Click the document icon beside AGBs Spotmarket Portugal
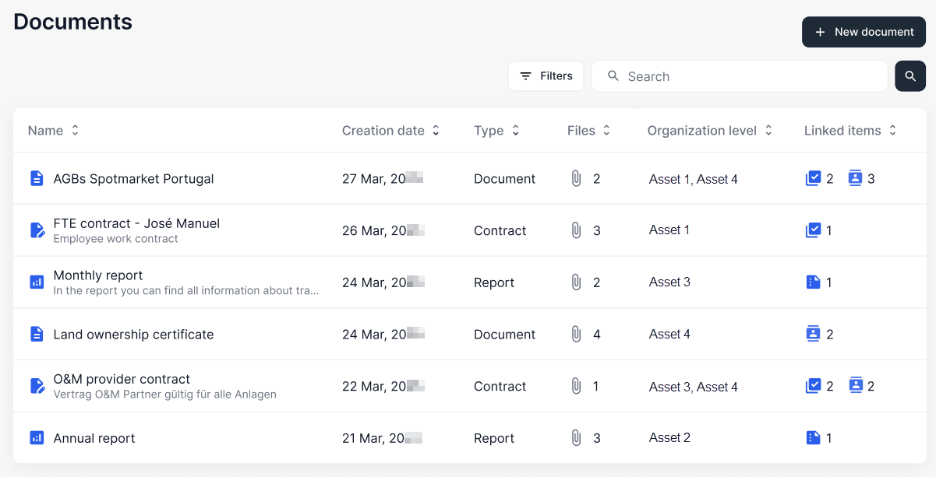936x477 pixels. pyautogui.click(x=36, y=178)
